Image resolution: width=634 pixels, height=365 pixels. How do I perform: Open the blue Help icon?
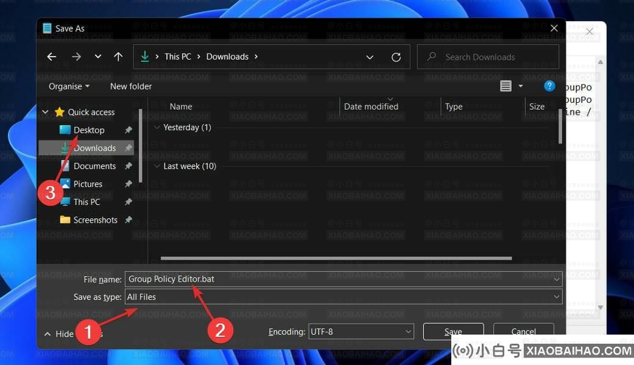549,86
